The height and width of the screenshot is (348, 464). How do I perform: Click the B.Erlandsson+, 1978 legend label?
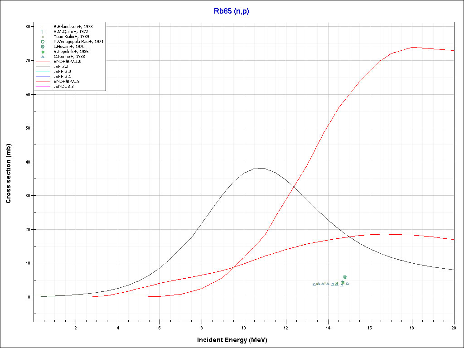pyautogui.click(x=73, y=27)
